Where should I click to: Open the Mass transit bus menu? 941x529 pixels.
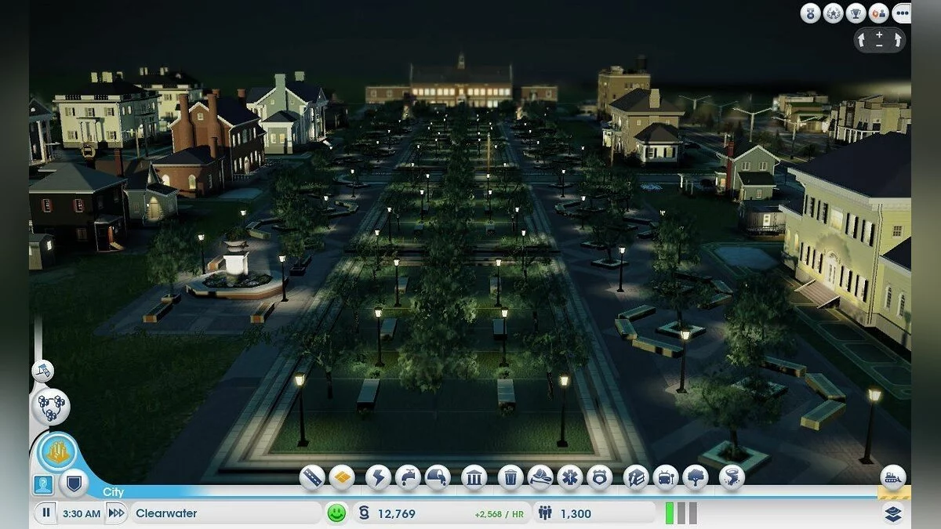[x=666, y=477]
